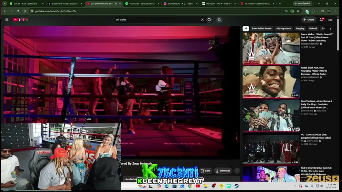This screenshot has height=192, width=342.
Task: Select the All filter chip
Action: (x=246, y=29)
